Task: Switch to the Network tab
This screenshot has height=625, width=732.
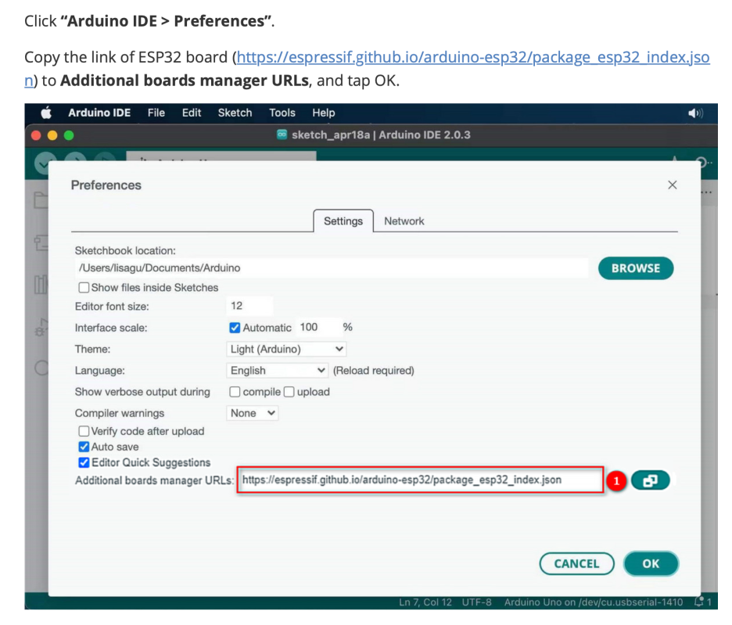Action: tap(404, 221)
